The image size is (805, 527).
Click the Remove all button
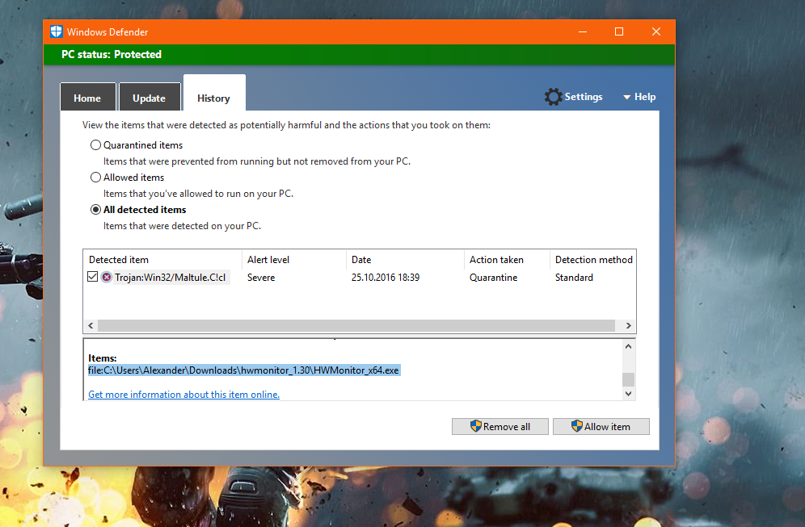pyautogui.click(x=500, y=426)
